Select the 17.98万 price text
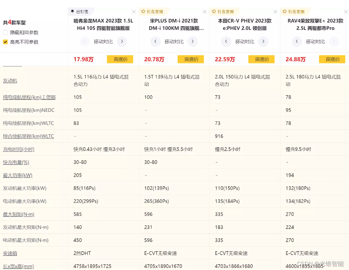The height and width of the screenshot is (270, 349). click(83, 59)
